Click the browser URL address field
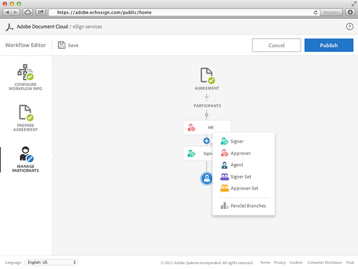This screenshot has height=269, width=358. click(182, 12)
